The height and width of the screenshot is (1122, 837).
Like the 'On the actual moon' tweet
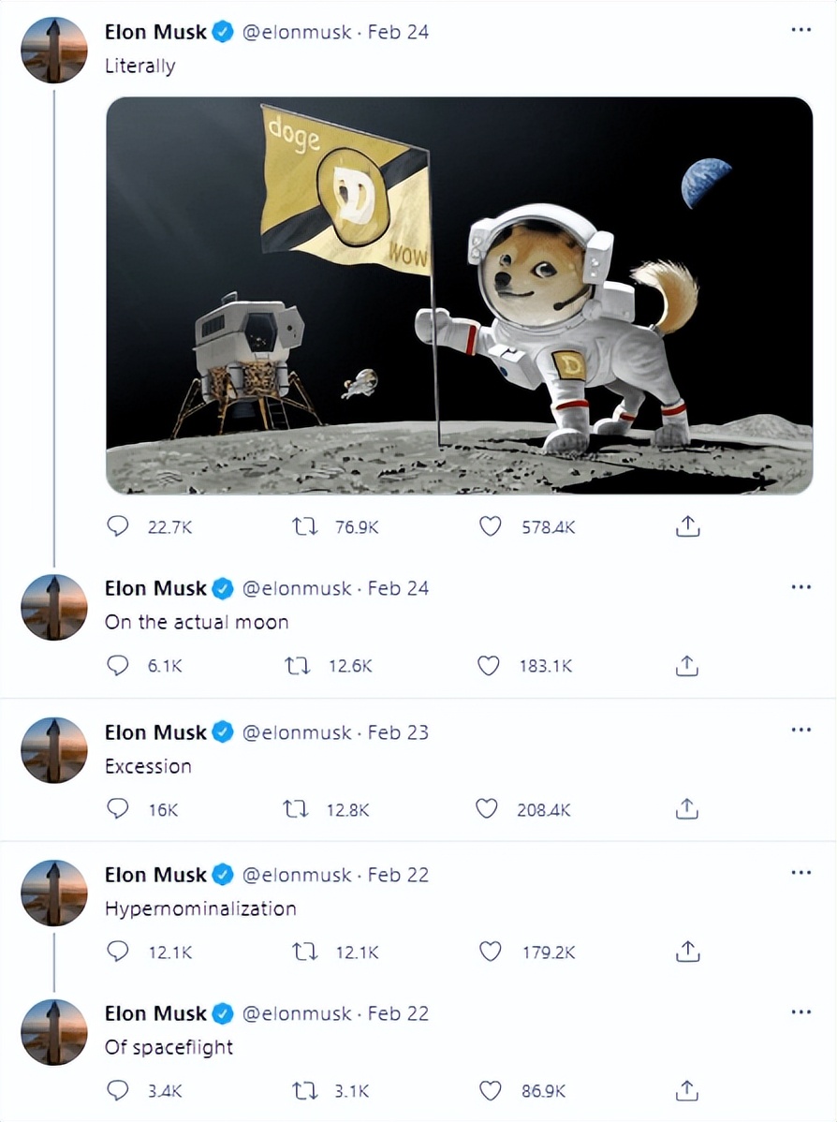coord(489,666)
